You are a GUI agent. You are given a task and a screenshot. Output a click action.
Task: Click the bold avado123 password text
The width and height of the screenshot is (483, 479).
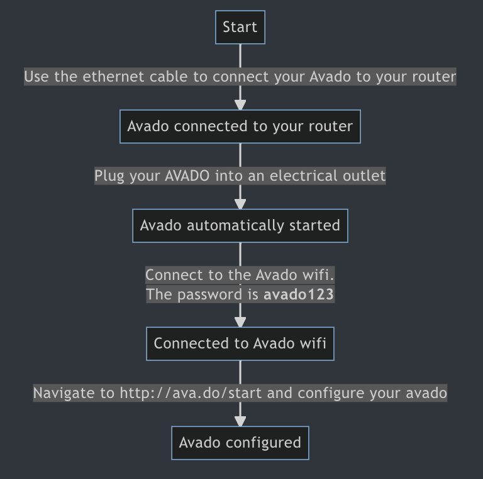298,294
